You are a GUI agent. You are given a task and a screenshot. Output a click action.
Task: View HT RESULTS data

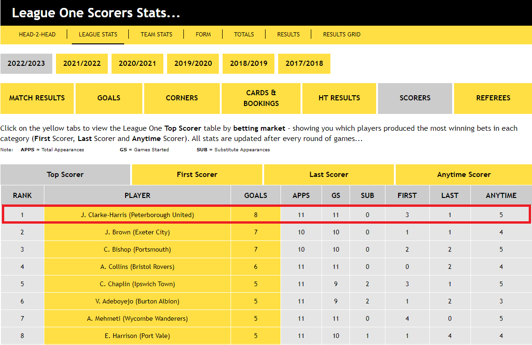tap(339, 98)
